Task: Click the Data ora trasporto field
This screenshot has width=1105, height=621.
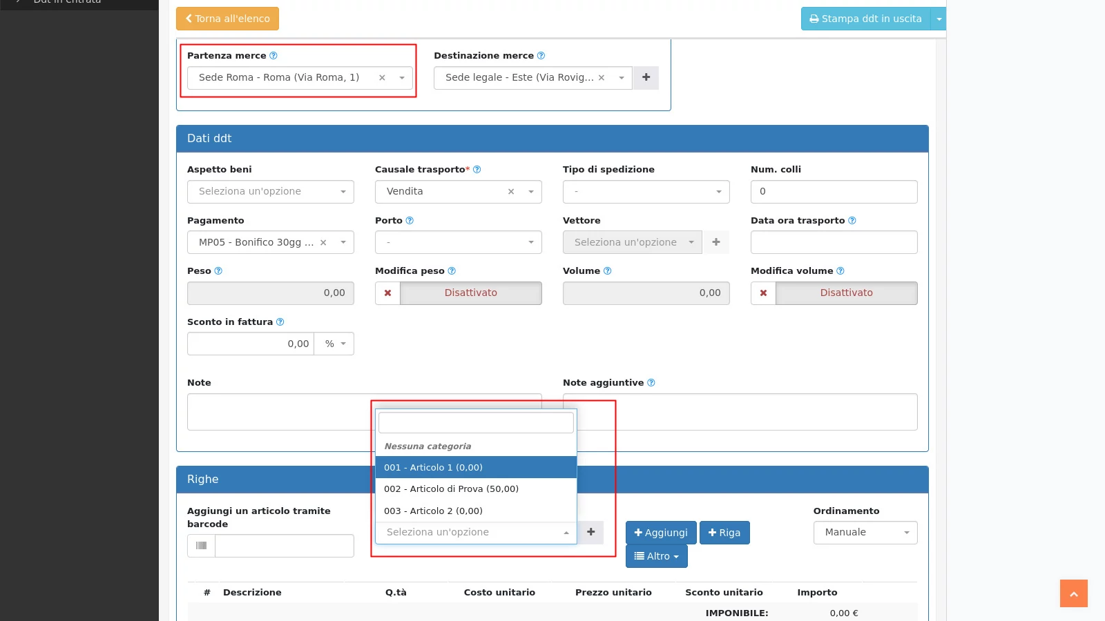Action: coord(834,243)
